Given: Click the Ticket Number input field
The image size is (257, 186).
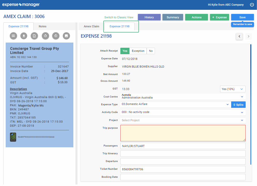Looking at the screenshot, I should 183,169.
